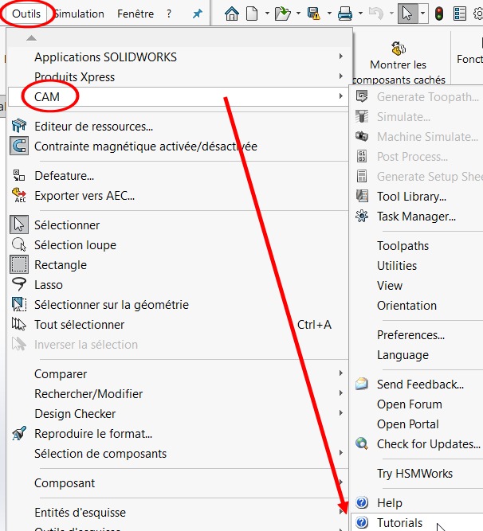Screen dimensions: 483x531
Task: Save with the floppy disk warning icon
Action: click(x=313, y=14)
